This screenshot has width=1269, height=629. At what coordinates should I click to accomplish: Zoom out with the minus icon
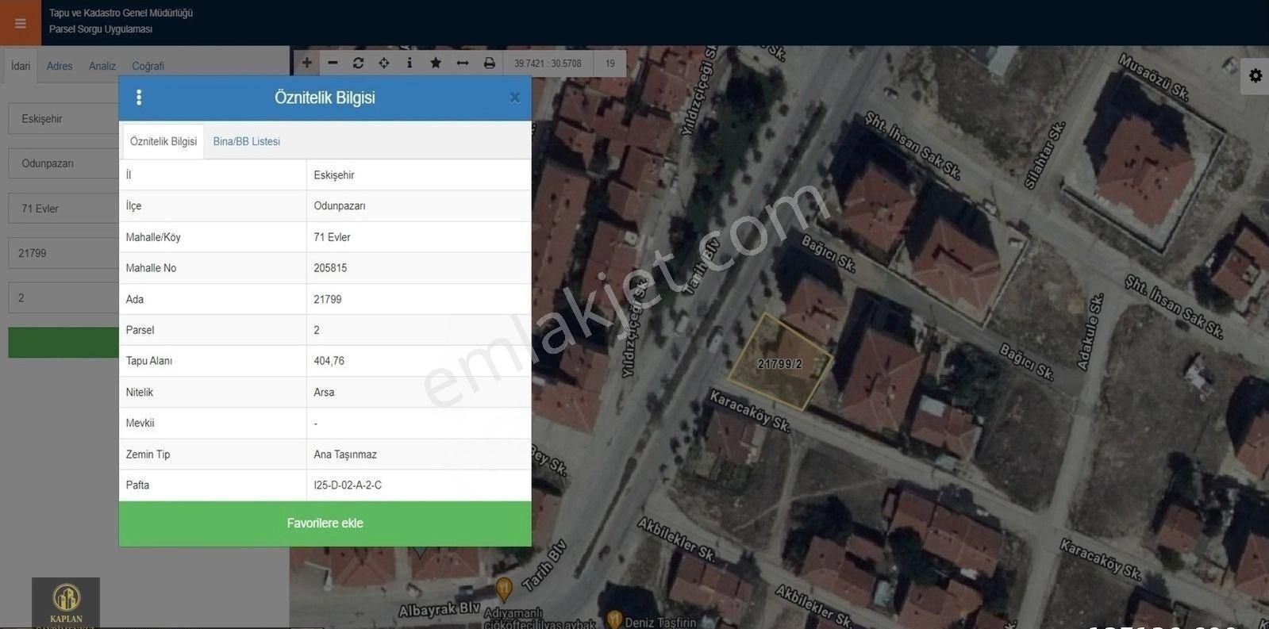(x=333, y=63)
